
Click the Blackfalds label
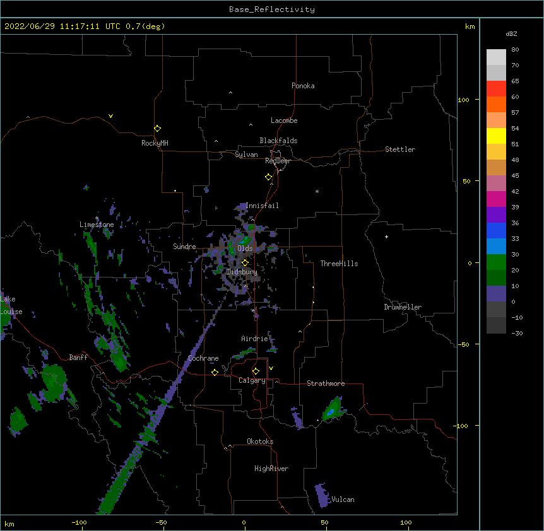(x=278, y=141)
